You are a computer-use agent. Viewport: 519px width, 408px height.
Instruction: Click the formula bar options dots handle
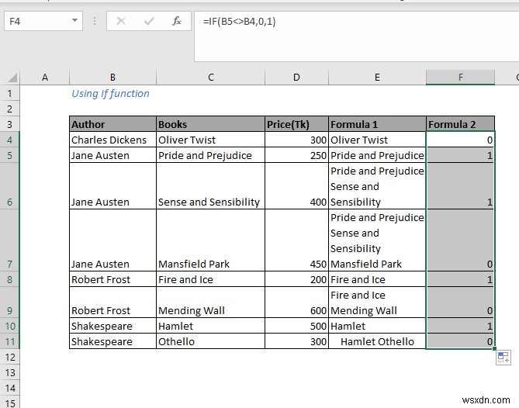(x=95, y=22)
